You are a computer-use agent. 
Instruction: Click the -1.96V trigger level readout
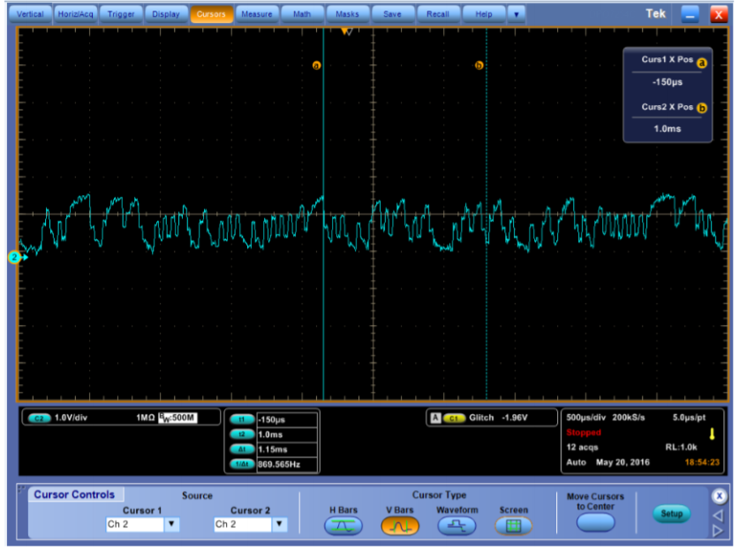pos(515,418)
